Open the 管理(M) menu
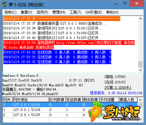The image size is (146, 125). tap(59, 12)
